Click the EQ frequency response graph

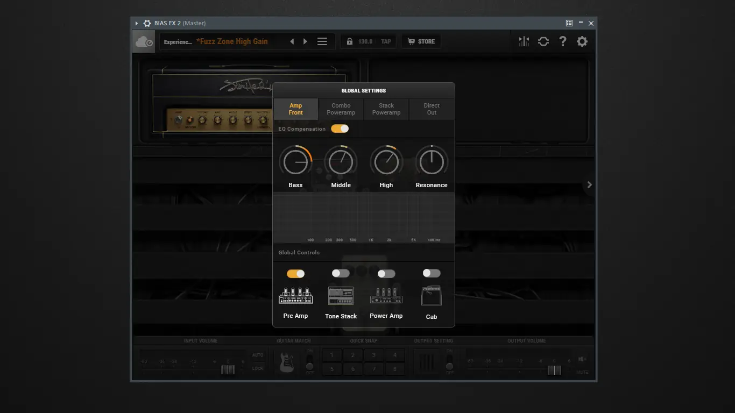click(x=364, y=218)
